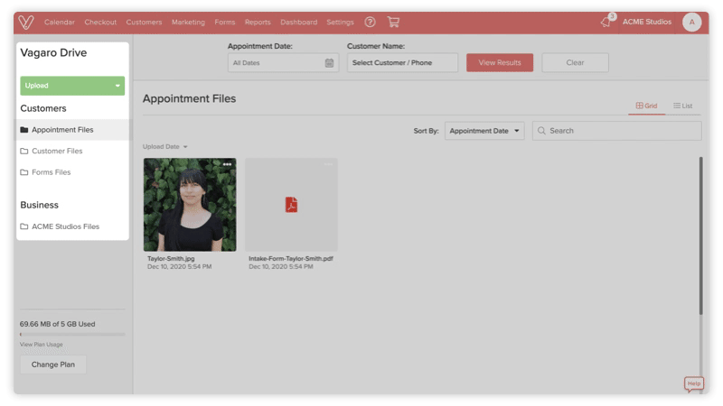Click the Vagaro logo icon
Screen dimensions: 723x406
26,22
